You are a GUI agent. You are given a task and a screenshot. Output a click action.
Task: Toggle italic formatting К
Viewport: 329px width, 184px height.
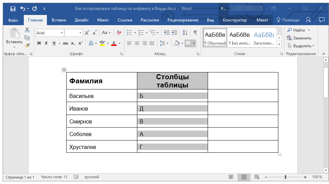[x=46, y=43]
